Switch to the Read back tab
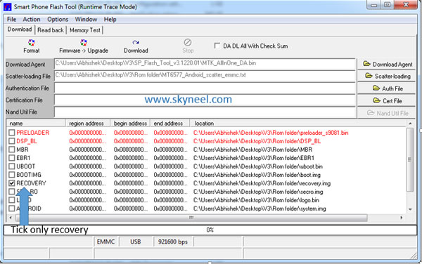422x264 pixels. click(x=51, y=30)
